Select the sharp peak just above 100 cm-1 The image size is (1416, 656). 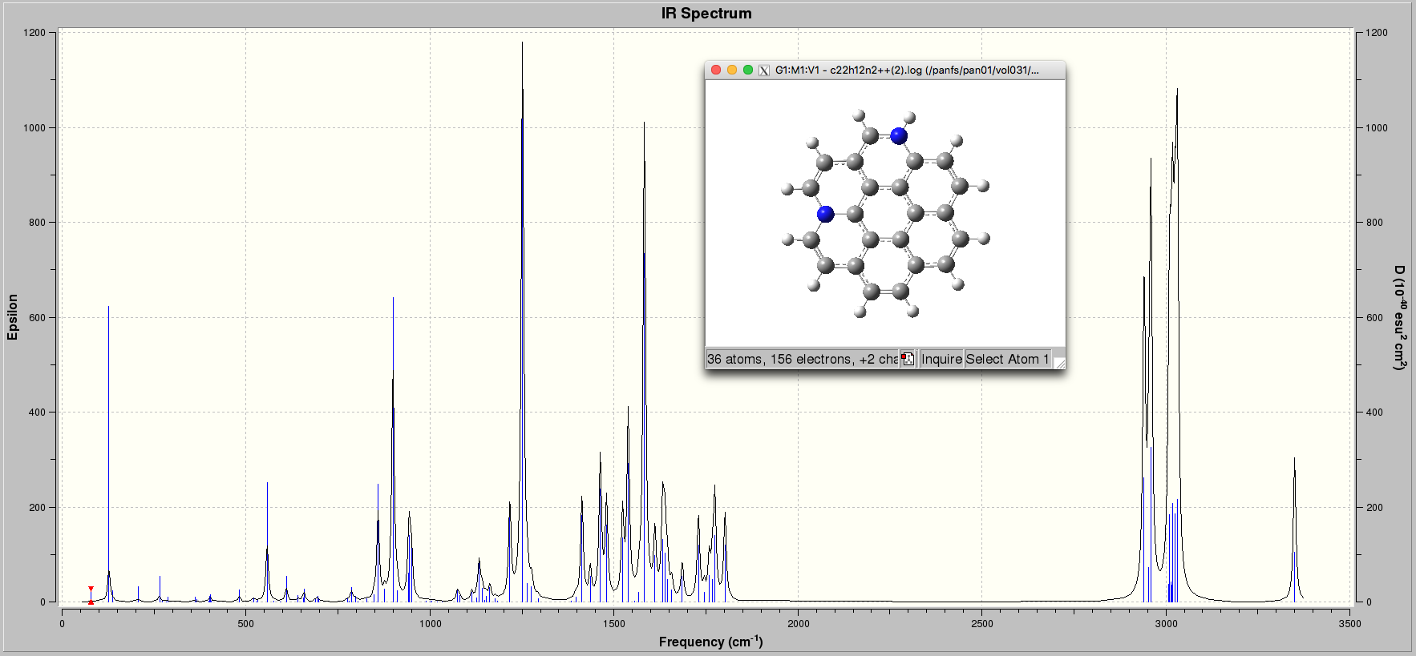click(x=109, y=400)
